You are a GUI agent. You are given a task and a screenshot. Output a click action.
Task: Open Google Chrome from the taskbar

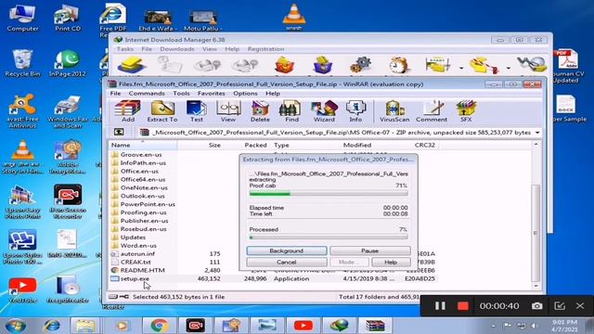pyautogui.click(x=159, y=326)
